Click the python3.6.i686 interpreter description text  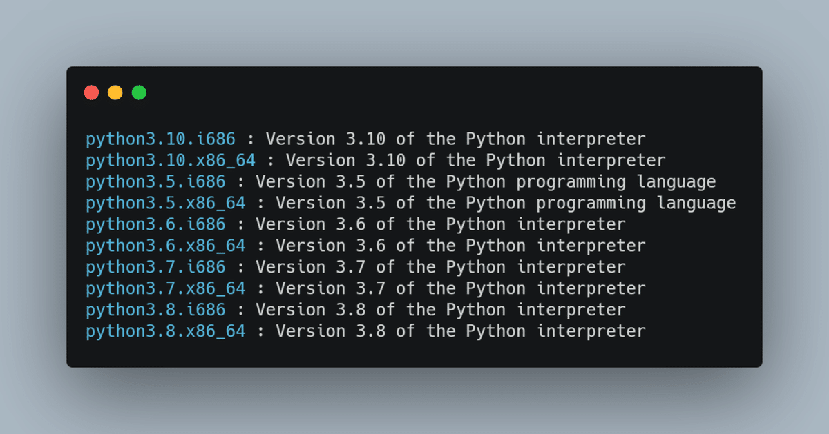click(x=441, y=225)
